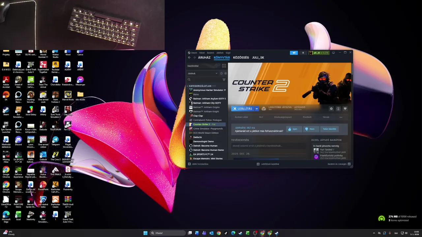Screen dimensions: 422x237
Task: Recommend the game with the Igen button
Action: [x=294, y=129]
